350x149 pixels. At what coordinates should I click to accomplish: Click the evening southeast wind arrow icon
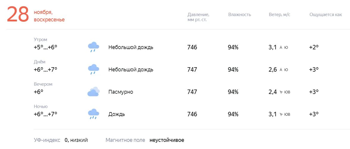pyautogui.click(x=281, y=92)
